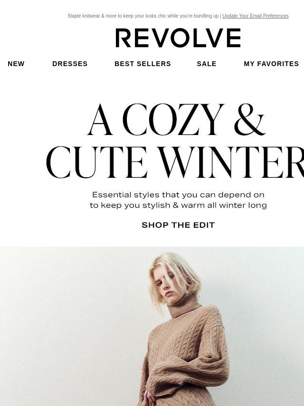Open the Update Your Email Preferences link
Screen dimensions: 304x406
click(256, 16)
